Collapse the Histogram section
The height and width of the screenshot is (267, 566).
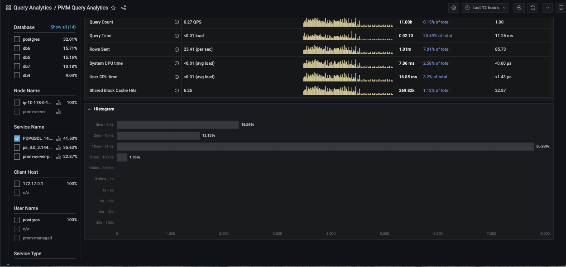[x=89, y=109]
